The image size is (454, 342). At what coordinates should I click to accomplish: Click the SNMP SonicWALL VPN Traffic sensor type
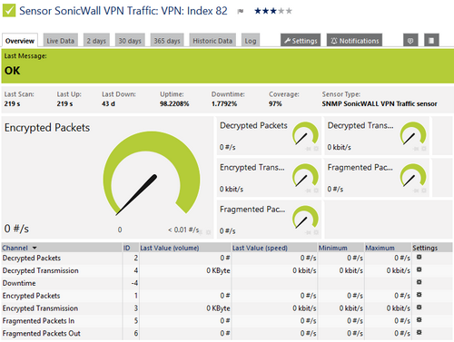pos(380,103)
